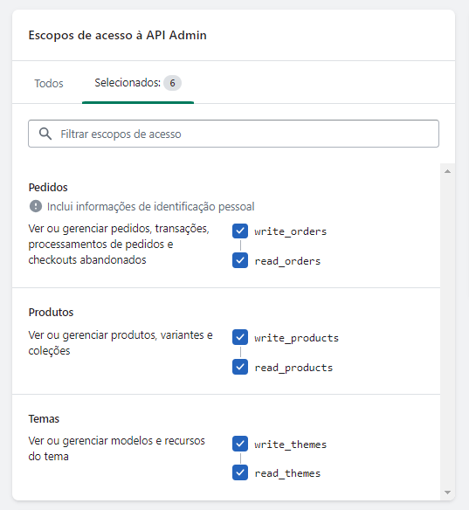Click the scrollbar down arrow
The width and height of the screenshot is (469, 510).
click(x=447, y=493)
